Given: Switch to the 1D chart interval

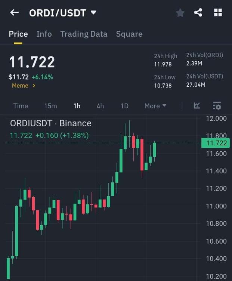Looking at the screenshot, I should [x=124, y=106].
